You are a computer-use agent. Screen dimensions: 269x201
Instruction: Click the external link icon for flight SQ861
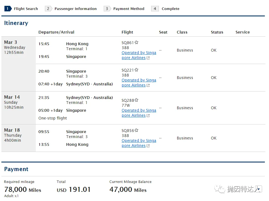tap(148, 58)
